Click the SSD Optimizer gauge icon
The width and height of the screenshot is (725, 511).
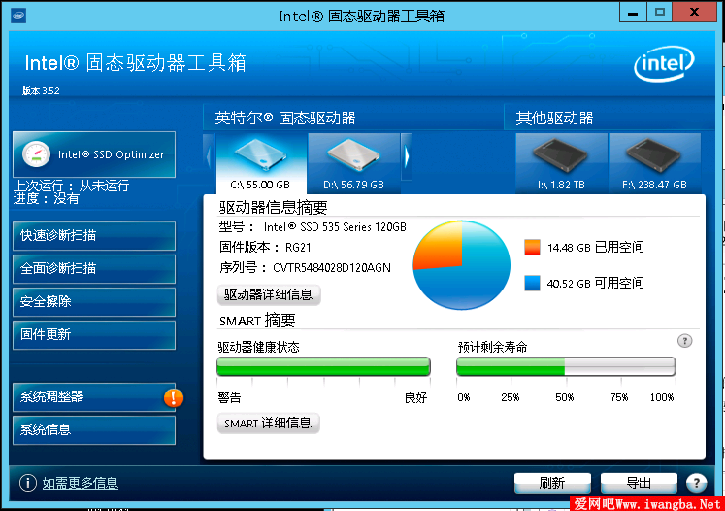point(36,154)
